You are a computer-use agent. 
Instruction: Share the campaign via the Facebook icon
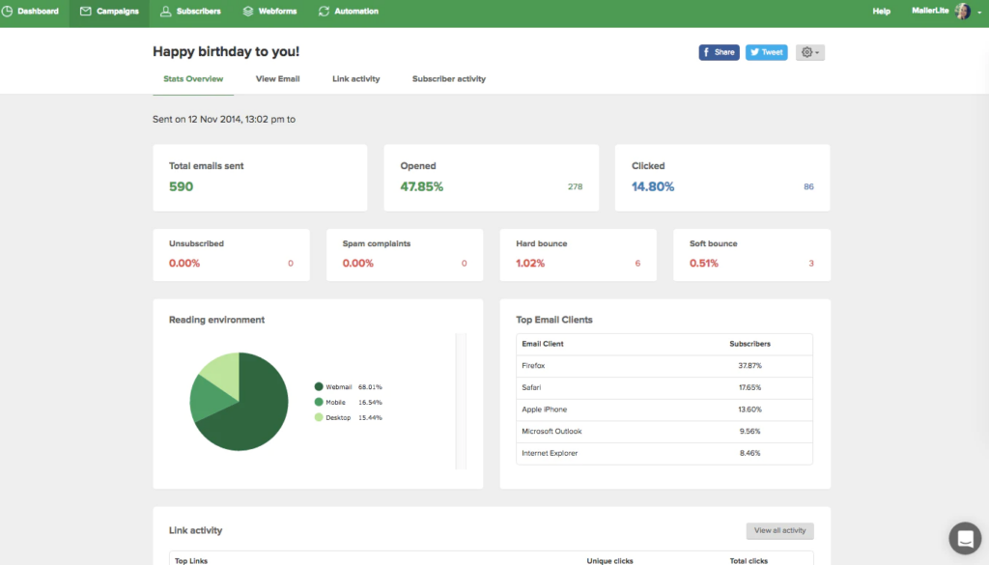(706, 52)
